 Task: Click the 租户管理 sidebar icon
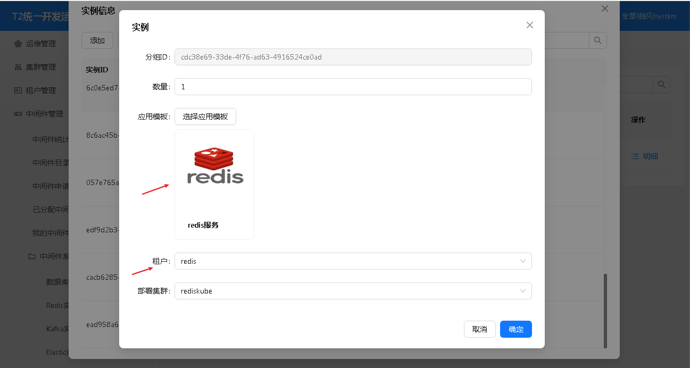click(18, 90)
